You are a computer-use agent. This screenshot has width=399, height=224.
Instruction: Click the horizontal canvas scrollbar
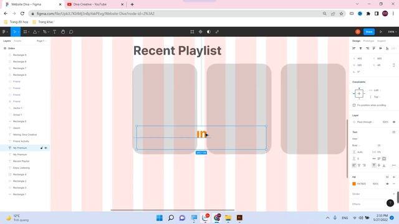click(x=173, y=210)
